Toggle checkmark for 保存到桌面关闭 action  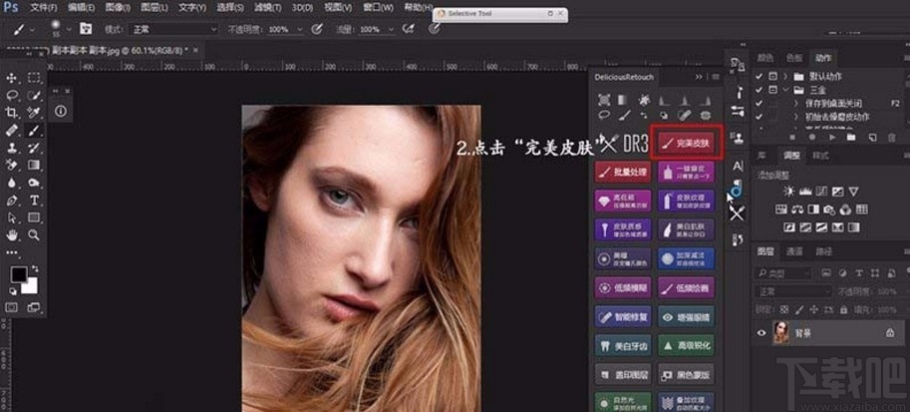(758, 103)
